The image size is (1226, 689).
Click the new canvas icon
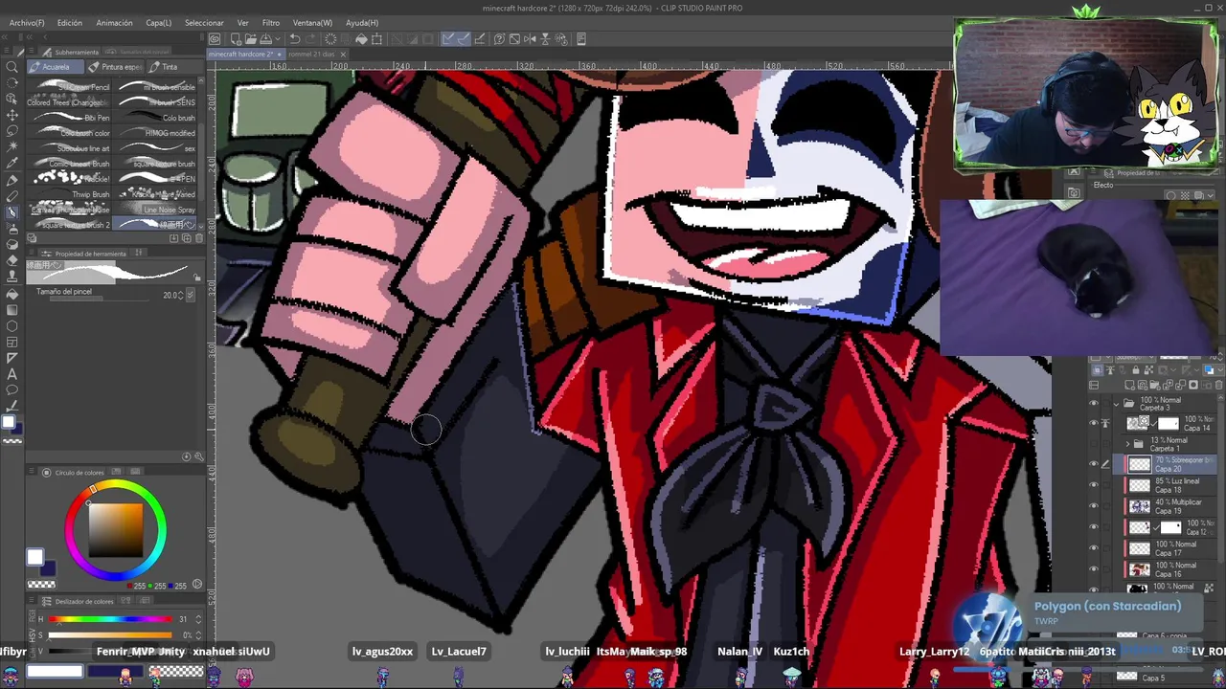coord(235,39)
